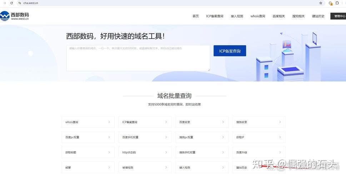Open ICP备案查询 in the top navigation
The height and width of the screenshot is (178, 346).
click(x=215, y=16)
